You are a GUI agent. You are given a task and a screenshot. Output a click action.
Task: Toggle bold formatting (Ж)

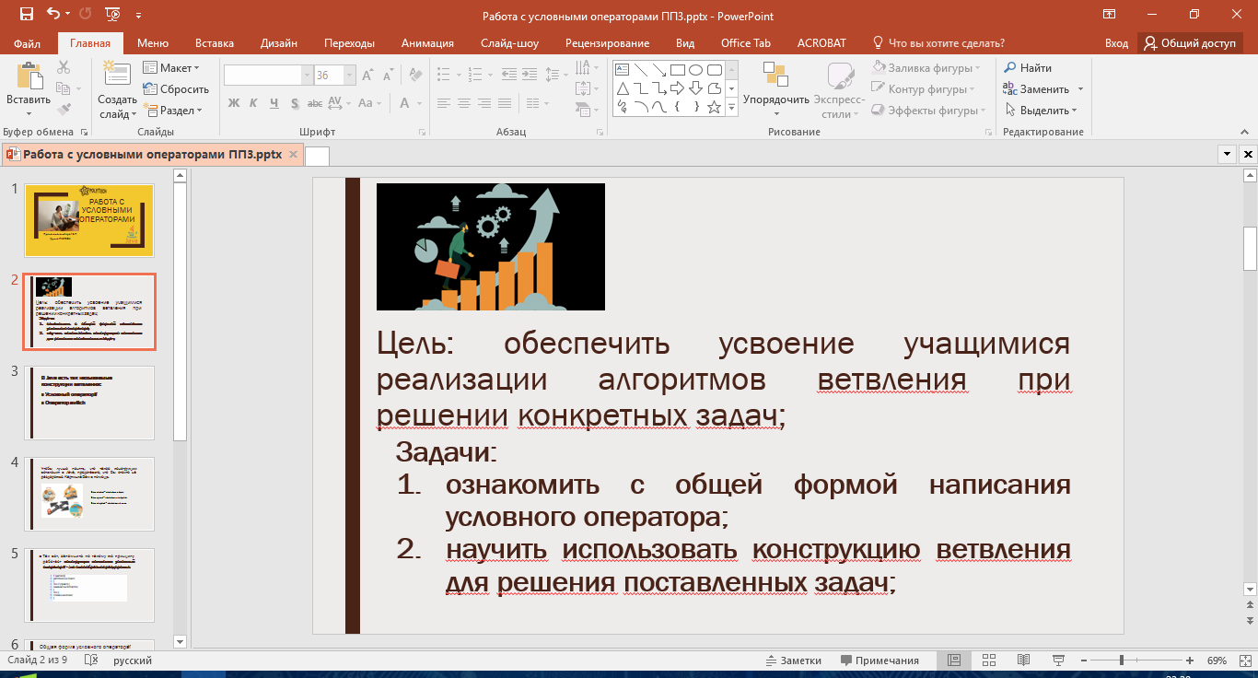[233, 102]
